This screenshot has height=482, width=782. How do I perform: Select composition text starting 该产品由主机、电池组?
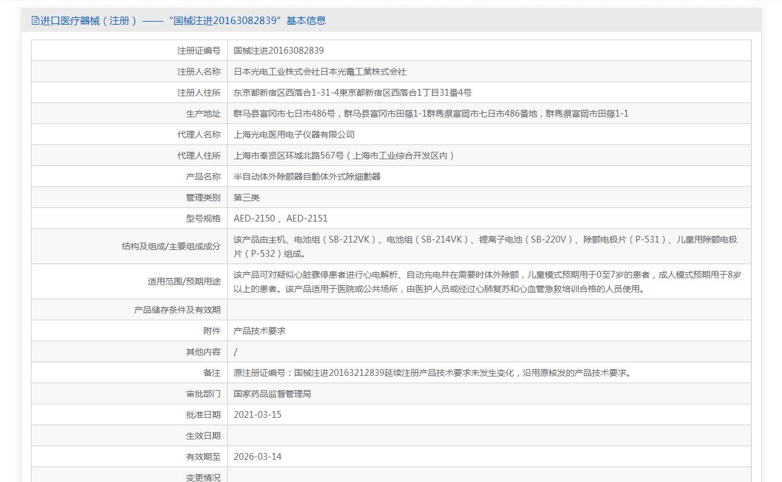pos(486,246)
